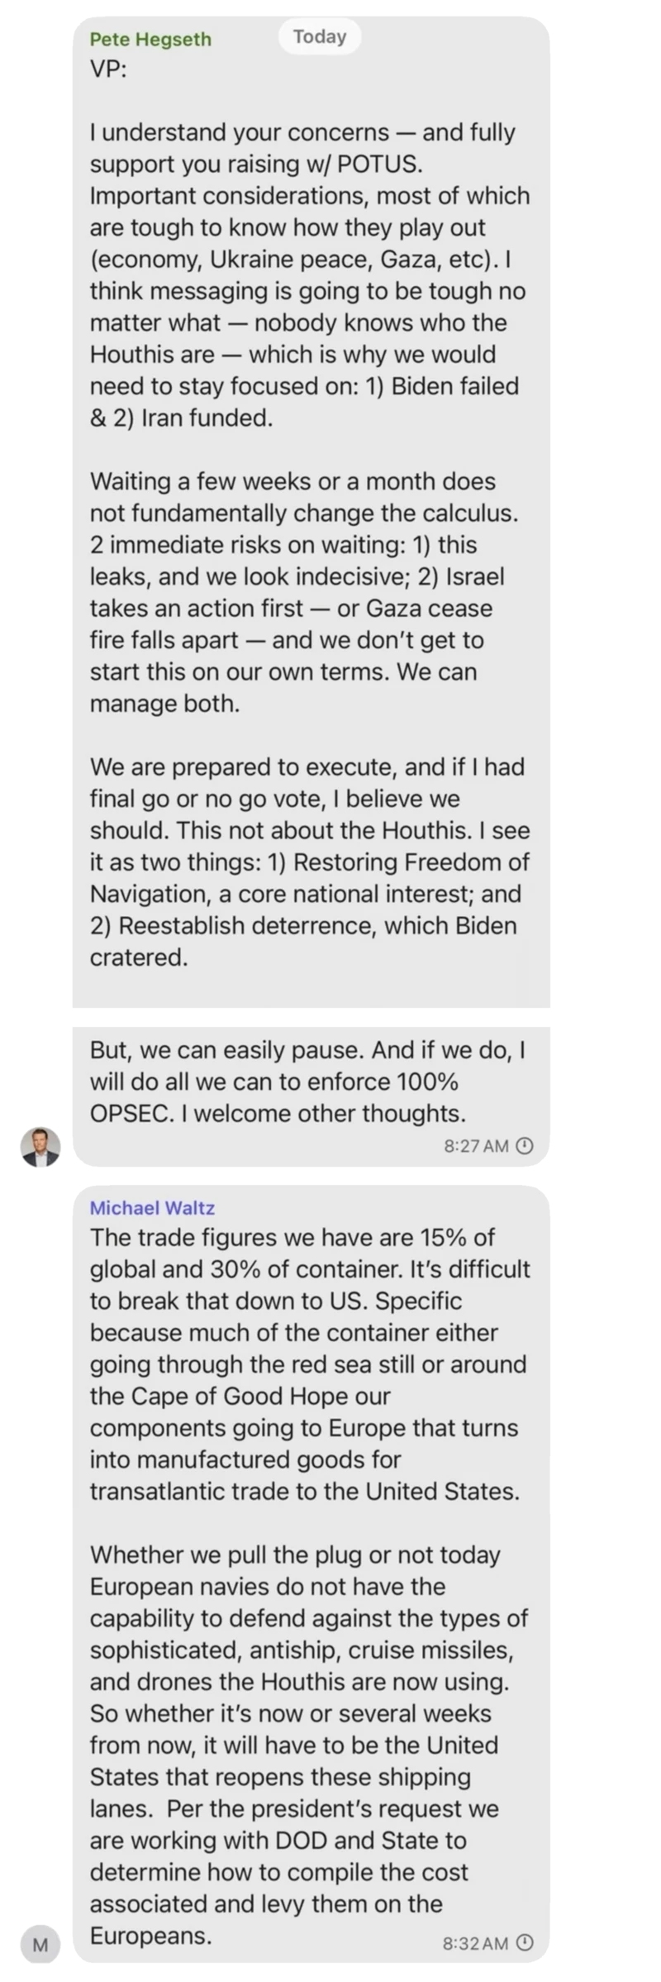
Task: Open Michael Waltz's sender name
Action: click(152, 1208)
